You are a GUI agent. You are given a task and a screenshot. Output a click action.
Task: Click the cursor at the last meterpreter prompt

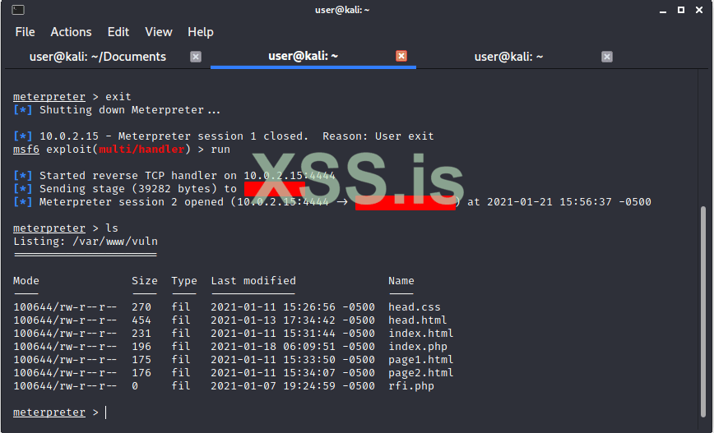click(x=106, y=412)
